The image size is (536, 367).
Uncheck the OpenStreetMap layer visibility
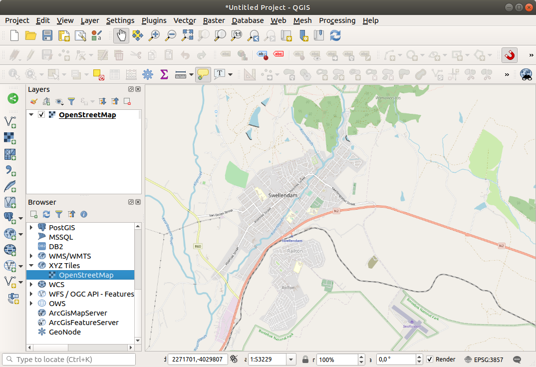(x=40, y=114)
